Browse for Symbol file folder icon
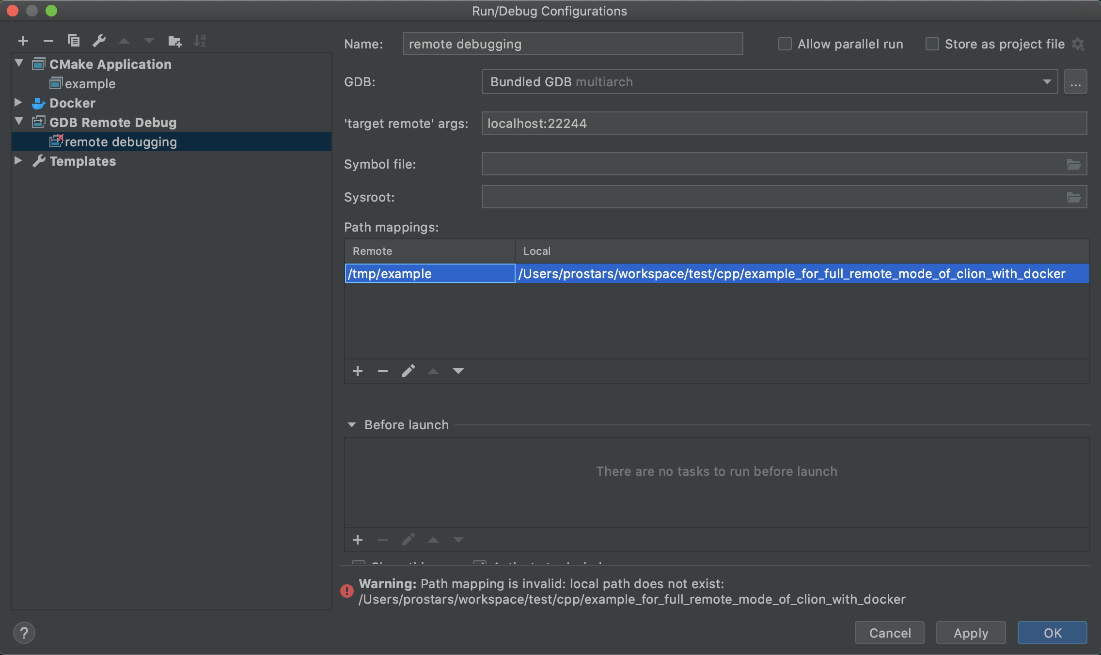Image resolution: width=1101 pixels, height=655 pixels. 1073,164
